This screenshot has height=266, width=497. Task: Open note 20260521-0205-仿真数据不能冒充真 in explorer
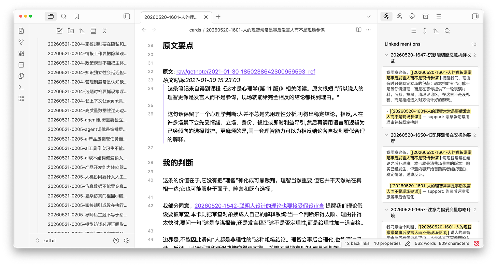[x=87, y=186]
